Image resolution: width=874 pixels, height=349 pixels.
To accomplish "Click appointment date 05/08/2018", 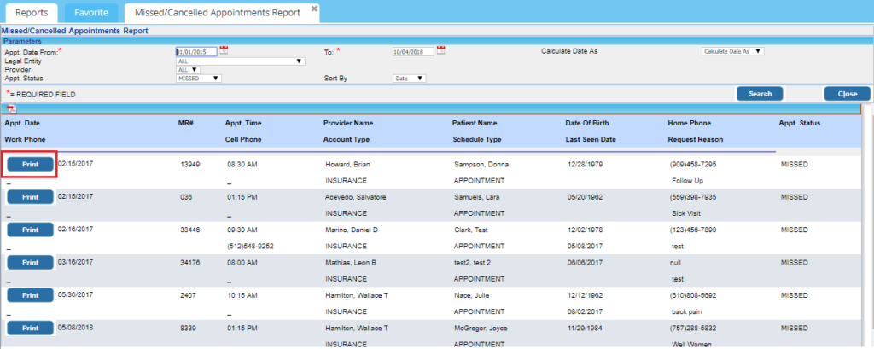I will 75,328.
